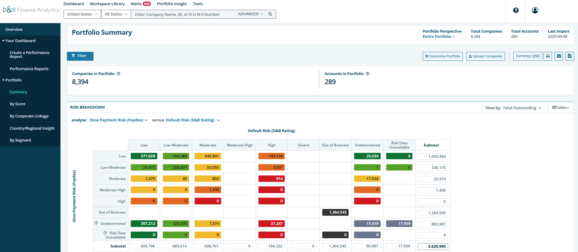Click the Upload Companies button
This screenshot has height=252, width=578.
485,56
